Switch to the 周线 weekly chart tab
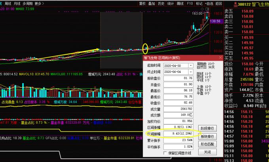This screenshot has height=162, width=269. [8, 4]
